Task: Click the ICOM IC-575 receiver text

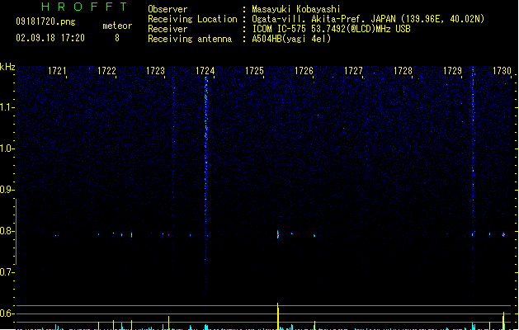Action: pos(332,29)
